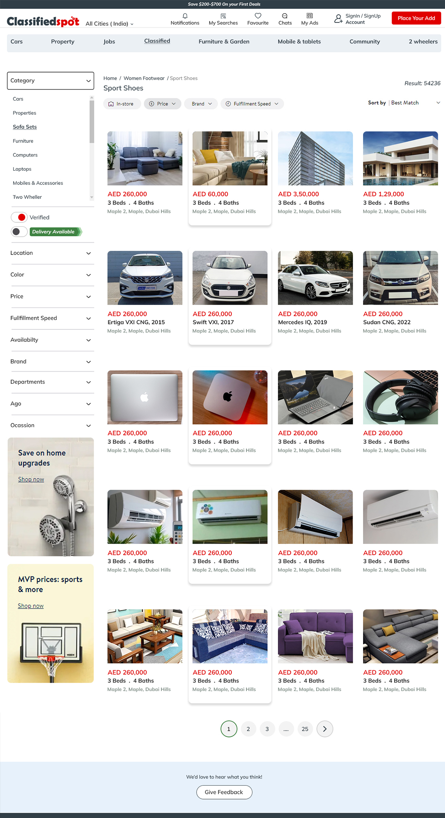The image size is (445, 818).
Task: Open the Mercedes IQ, 2019 listing thumbnail
Action: point(315,278)
